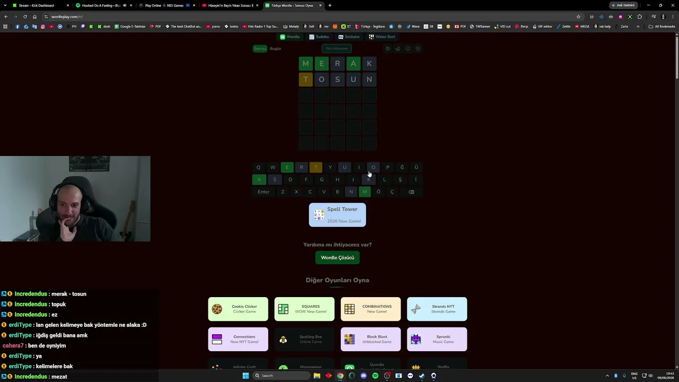
Task: Open the Water Sort game link
Action: (x=382, y=37)
